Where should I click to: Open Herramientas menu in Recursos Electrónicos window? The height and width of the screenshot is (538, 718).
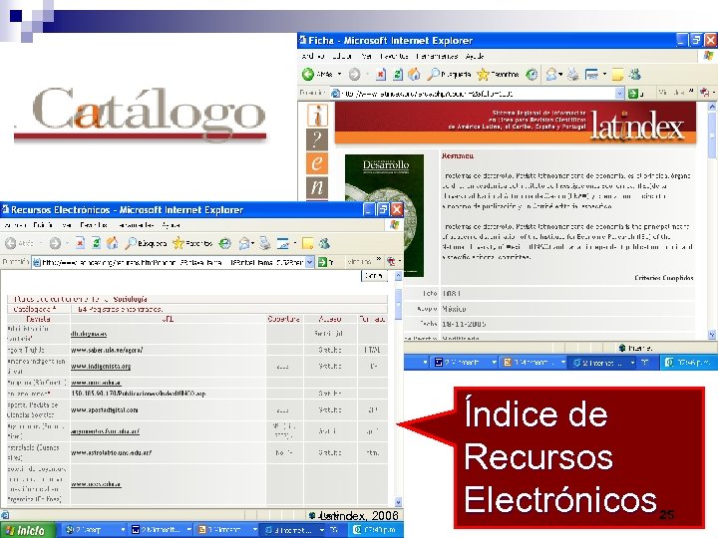(x=136, y=225)
